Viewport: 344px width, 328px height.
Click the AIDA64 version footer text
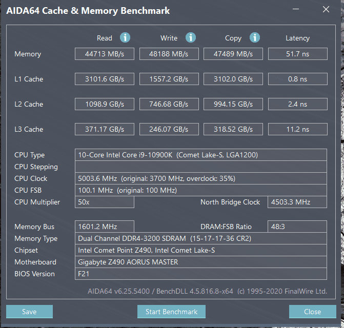pyautogui.click(x=207, y=291)
